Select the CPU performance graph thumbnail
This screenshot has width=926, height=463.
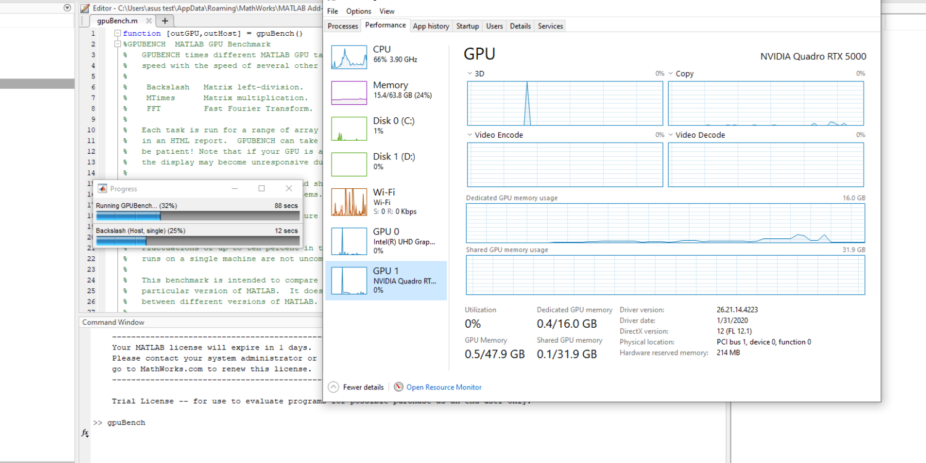coord(349,57)
